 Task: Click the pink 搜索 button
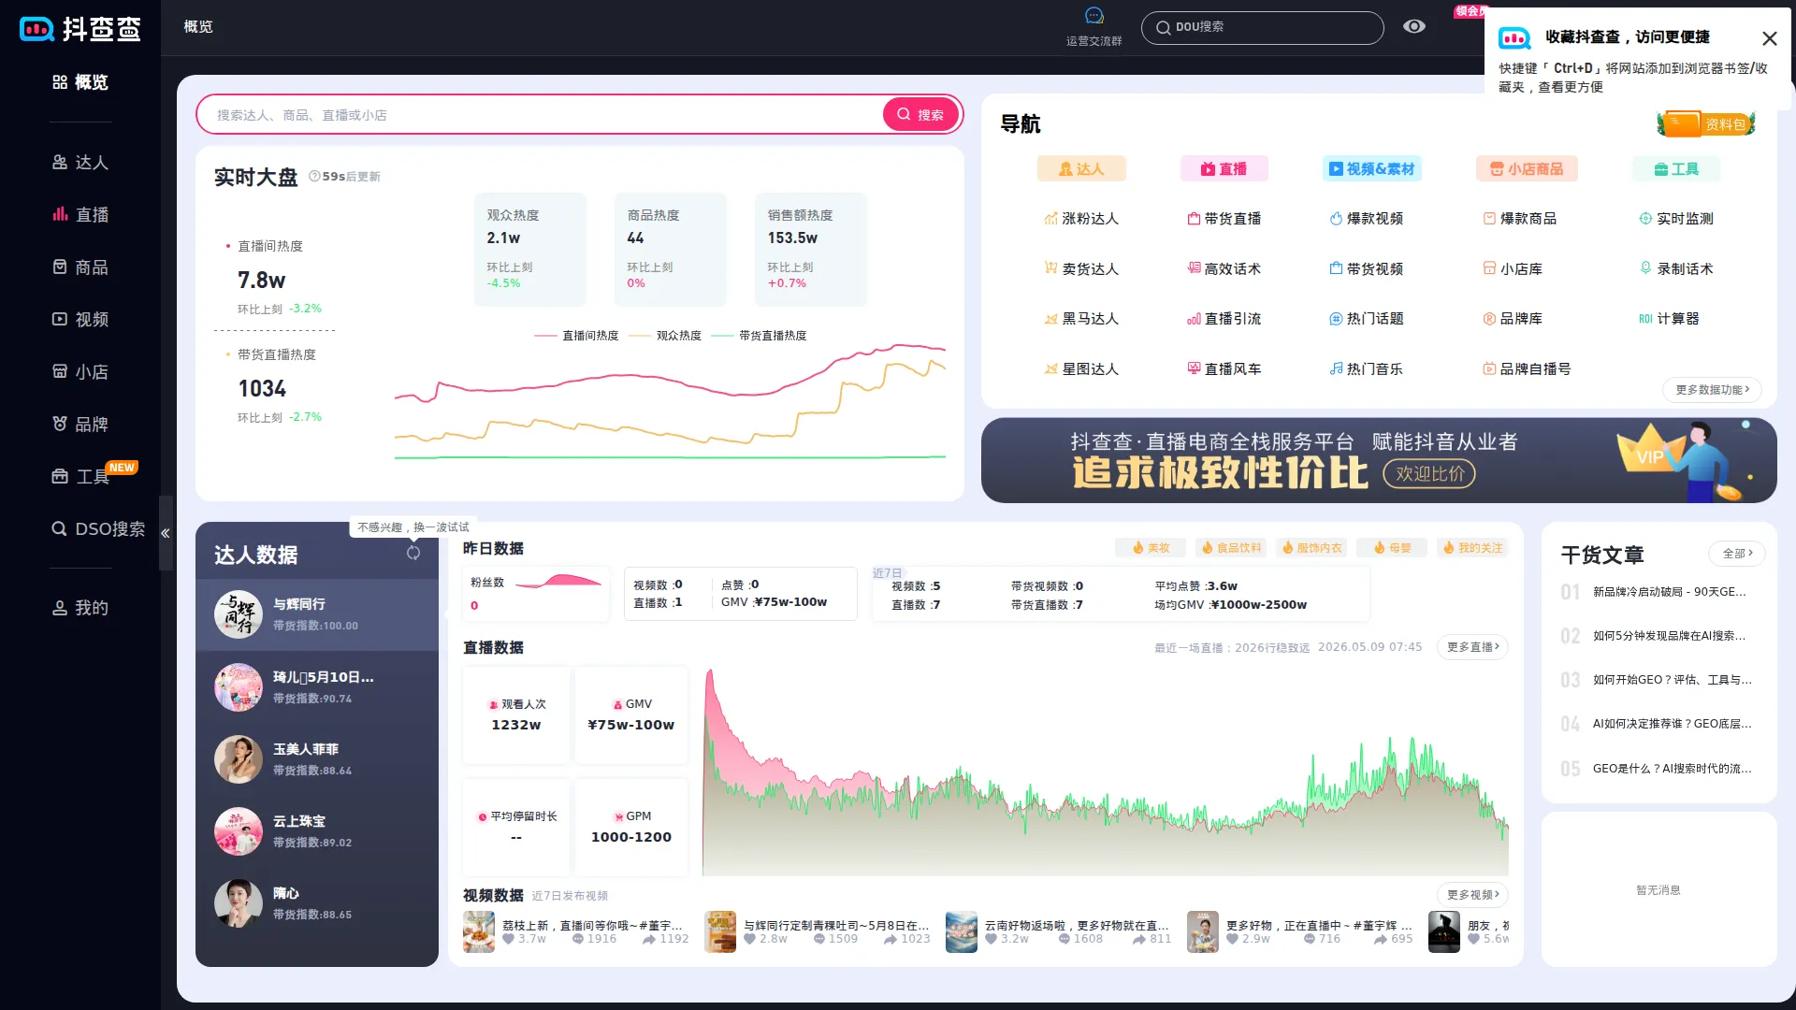coord(920,114)
